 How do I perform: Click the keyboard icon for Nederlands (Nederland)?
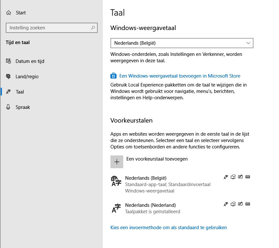coord(248,204)
